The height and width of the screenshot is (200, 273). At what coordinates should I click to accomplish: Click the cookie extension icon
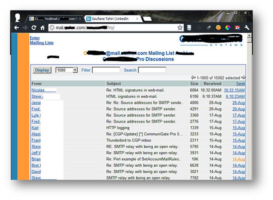[x=218, y=28]
